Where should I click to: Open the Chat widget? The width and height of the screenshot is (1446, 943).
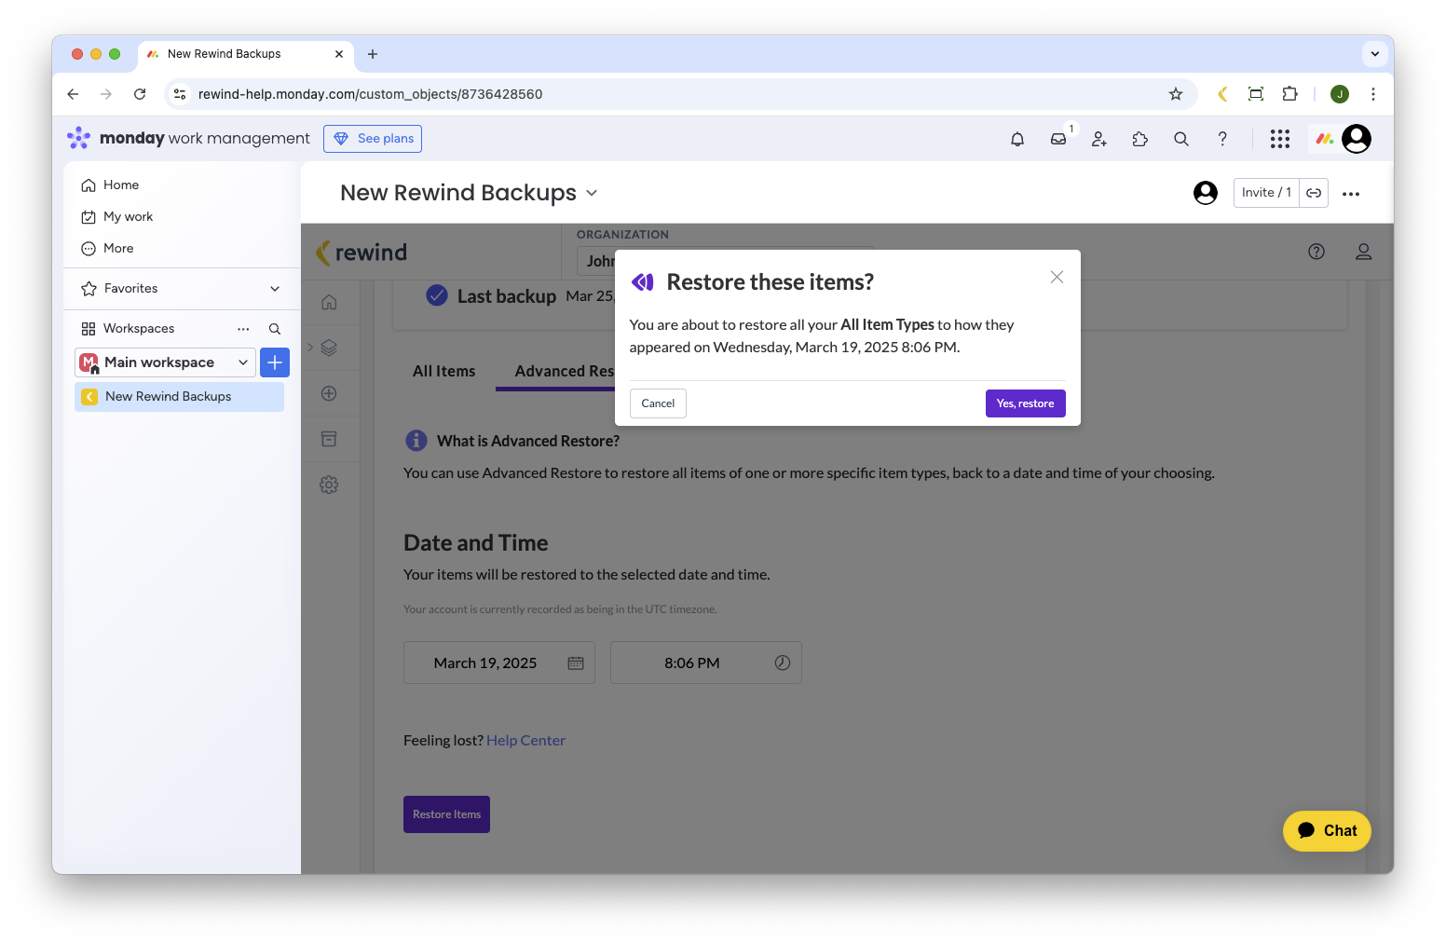(1327, 831)
